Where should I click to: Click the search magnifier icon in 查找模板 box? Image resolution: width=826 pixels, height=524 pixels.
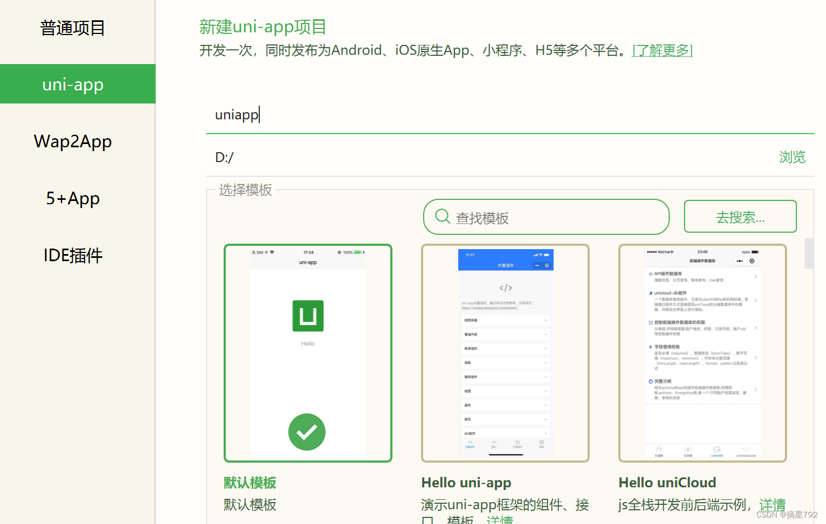tap(442, 216)
